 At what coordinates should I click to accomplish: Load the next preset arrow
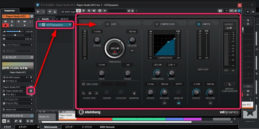pyautogui.click(x=132, y=11)
